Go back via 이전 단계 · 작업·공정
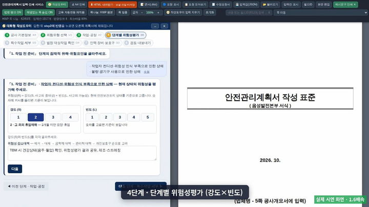This screenshot has height=207, width=369. (x=26, y=186)
